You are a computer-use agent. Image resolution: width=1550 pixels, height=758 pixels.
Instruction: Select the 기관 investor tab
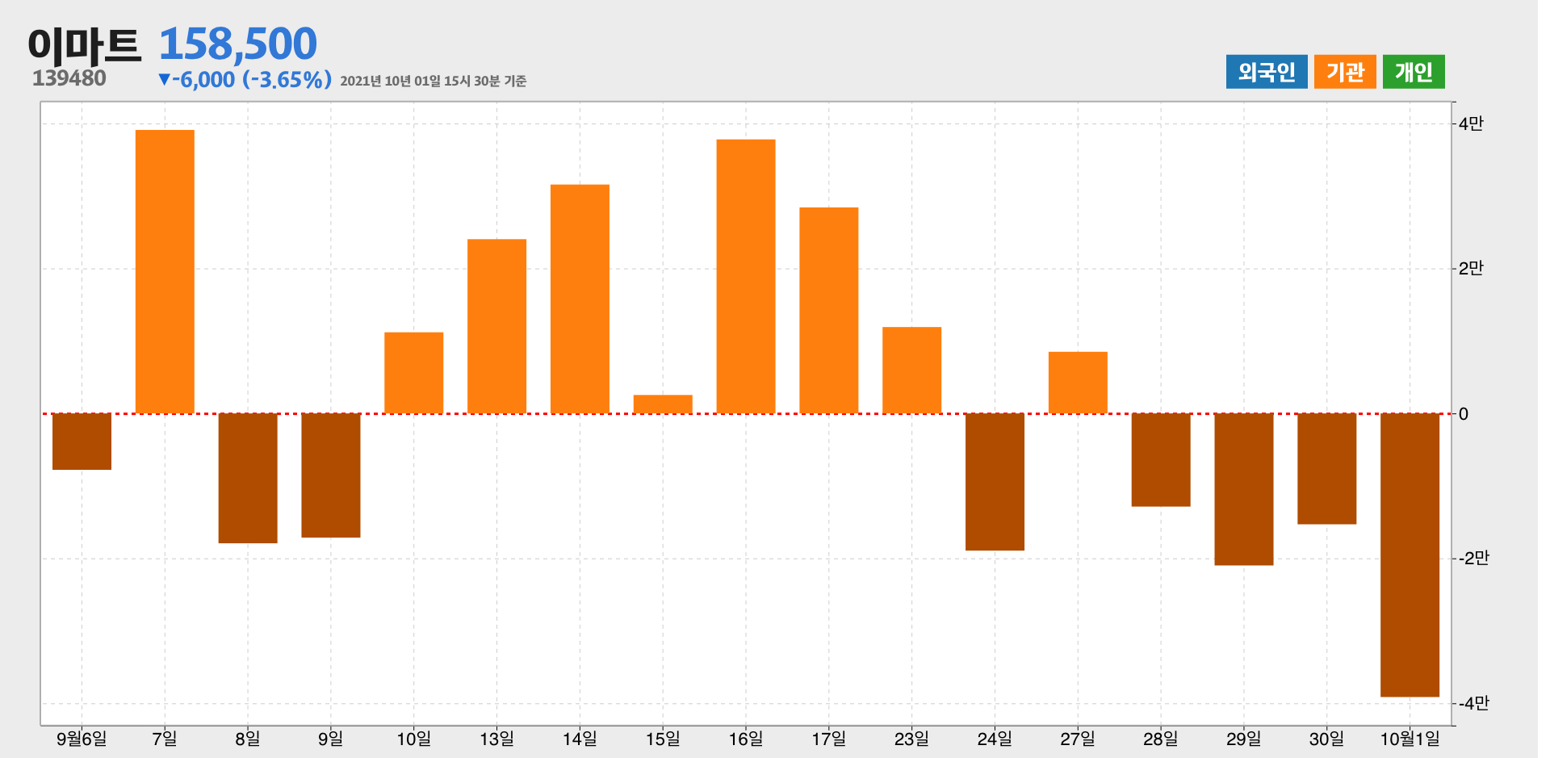[1345, 72]
